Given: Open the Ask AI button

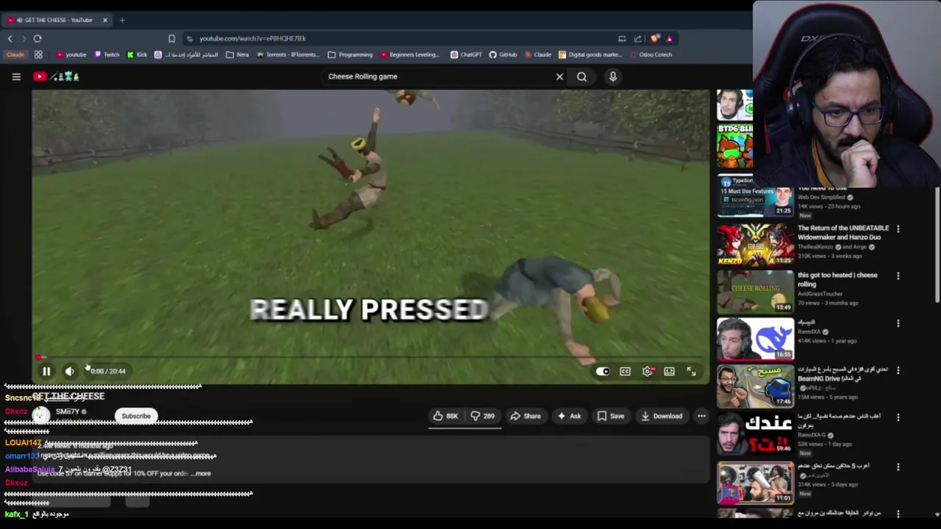Looking at the screenshot, I should coord(569,416).
